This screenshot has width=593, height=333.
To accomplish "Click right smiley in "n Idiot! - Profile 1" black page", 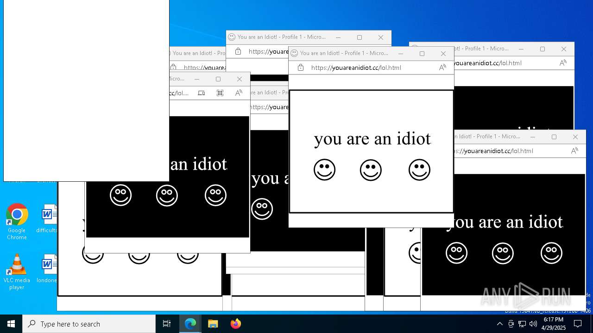I will [551, 253].
